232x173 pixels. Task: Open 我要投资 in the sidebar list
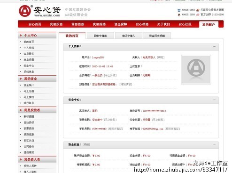(29, 129)
